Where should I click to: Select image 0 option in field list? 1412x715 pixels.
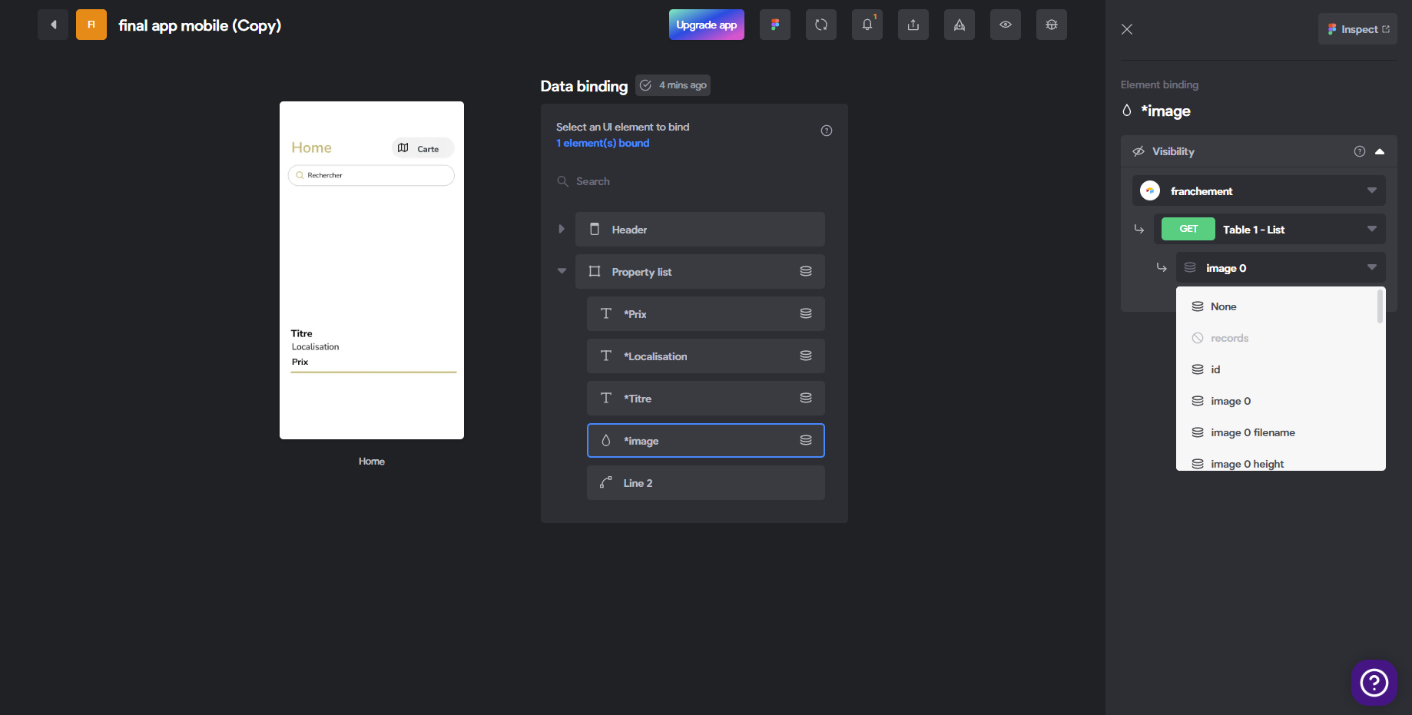[1277, 401]
